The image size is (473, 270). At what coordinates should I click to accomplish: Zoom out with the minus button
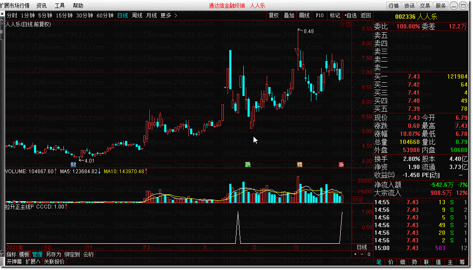point(362,254)
